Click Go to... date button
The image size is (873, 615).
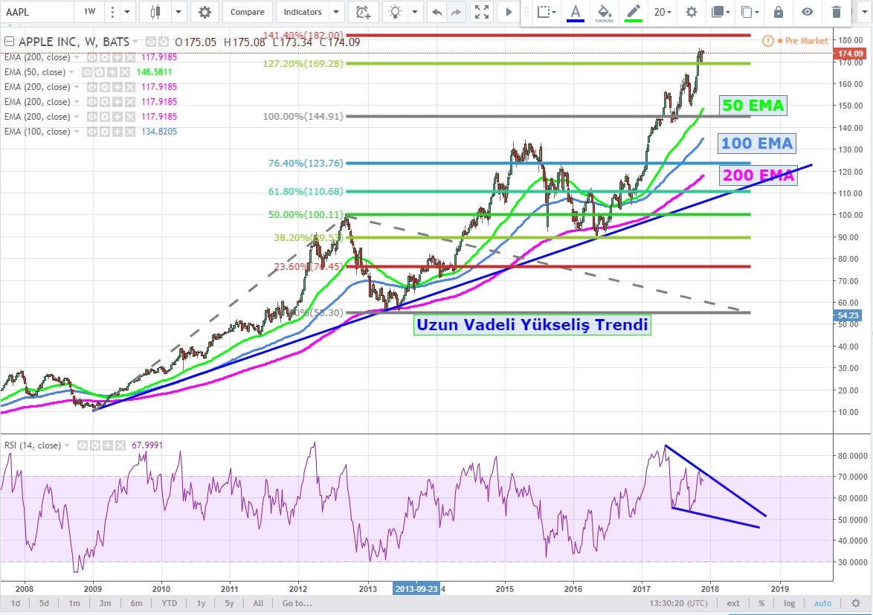click(297, 603)
